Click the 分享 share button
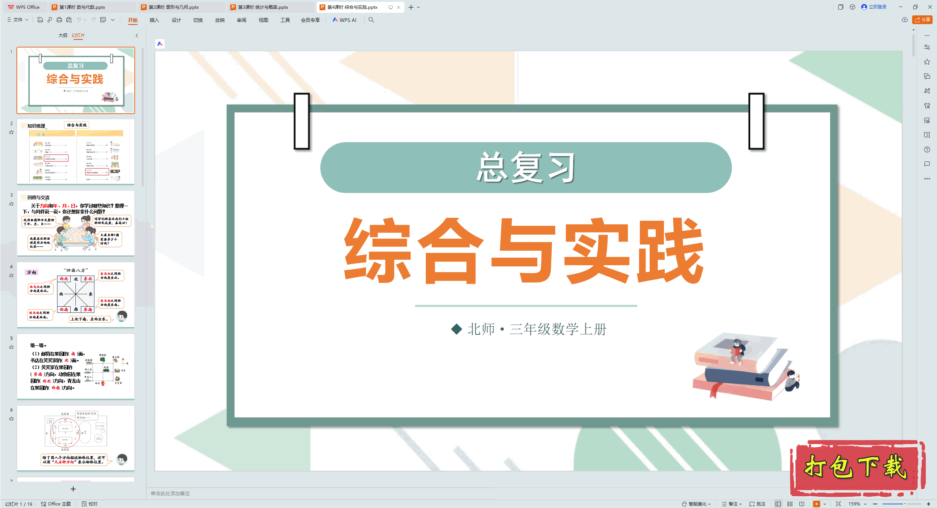The width and height of the screenshot is (937, 508). [922, 20]
